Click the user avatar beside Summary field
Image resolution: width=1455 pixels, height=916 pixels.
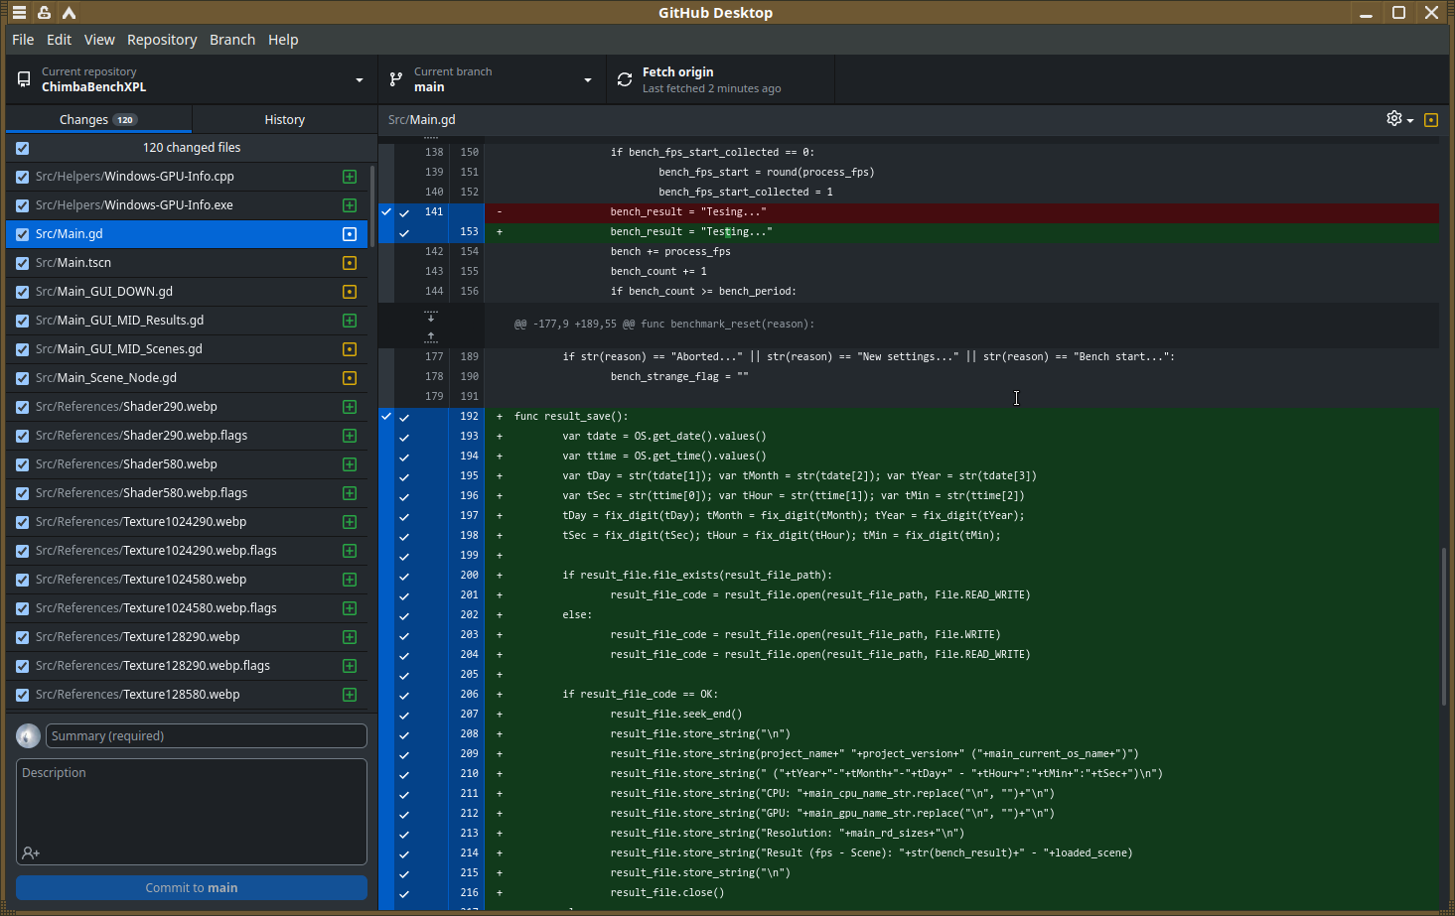tap(28, 735)
